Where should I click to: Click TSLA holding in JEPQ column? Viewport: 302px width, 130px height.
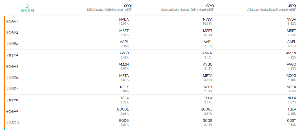coord(292,109)
